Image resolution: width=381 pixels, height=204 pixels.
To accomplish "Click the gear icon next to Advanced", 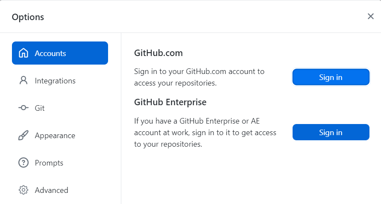I will tap(23, 190).
